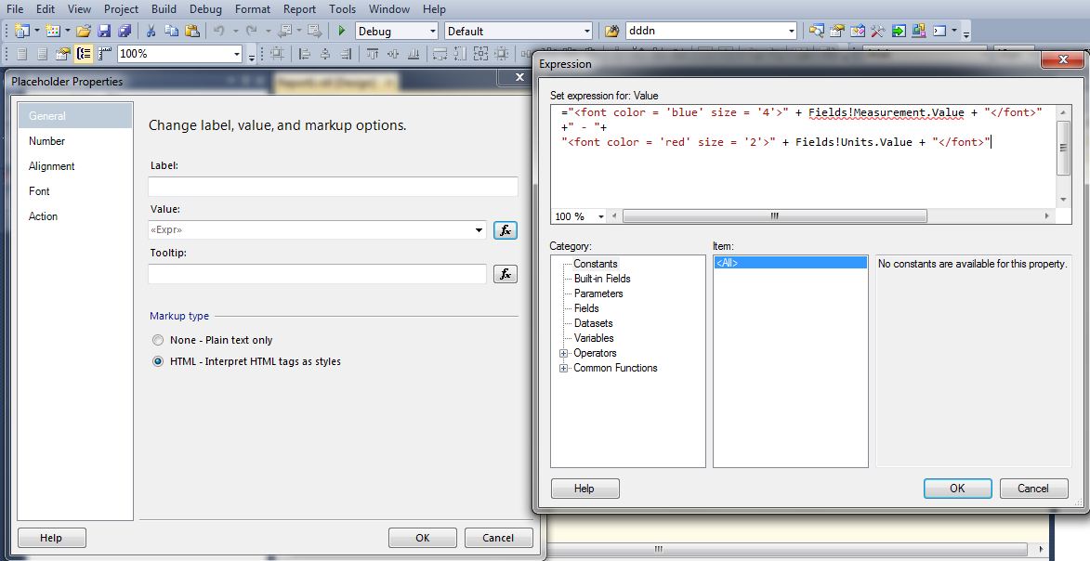Expand the Common Functions category node

pos(564,369)
